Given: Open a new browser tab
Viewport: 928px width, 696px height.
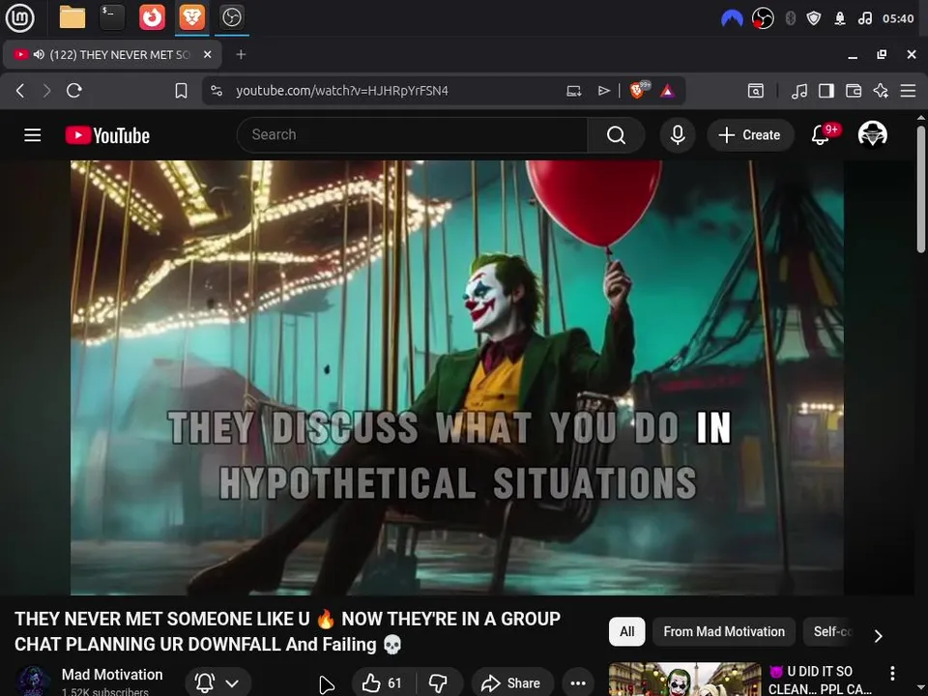Looking at the screenshot, I should (241, 54).
